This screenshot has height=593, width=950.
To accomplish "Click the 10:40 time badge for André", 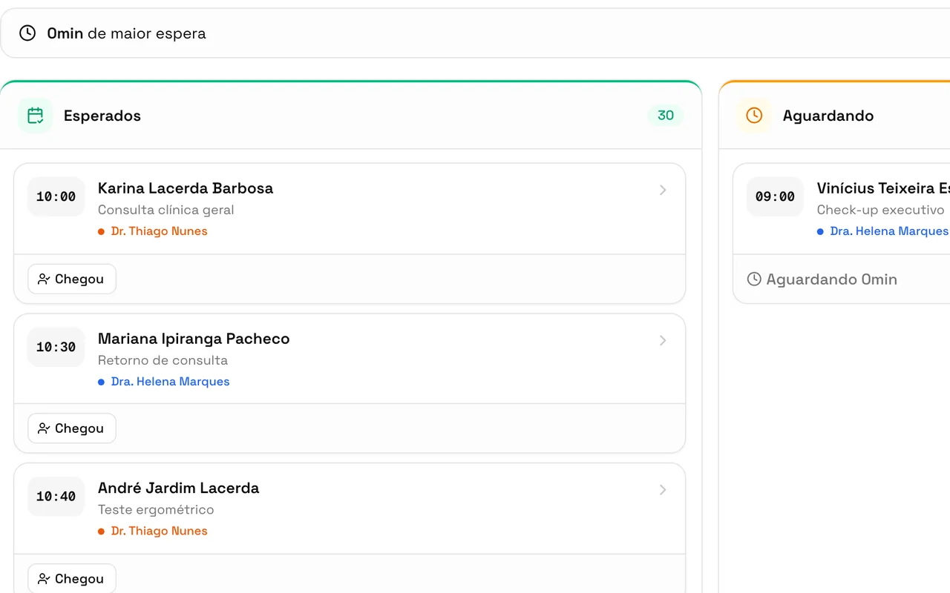I will point(56,497).
